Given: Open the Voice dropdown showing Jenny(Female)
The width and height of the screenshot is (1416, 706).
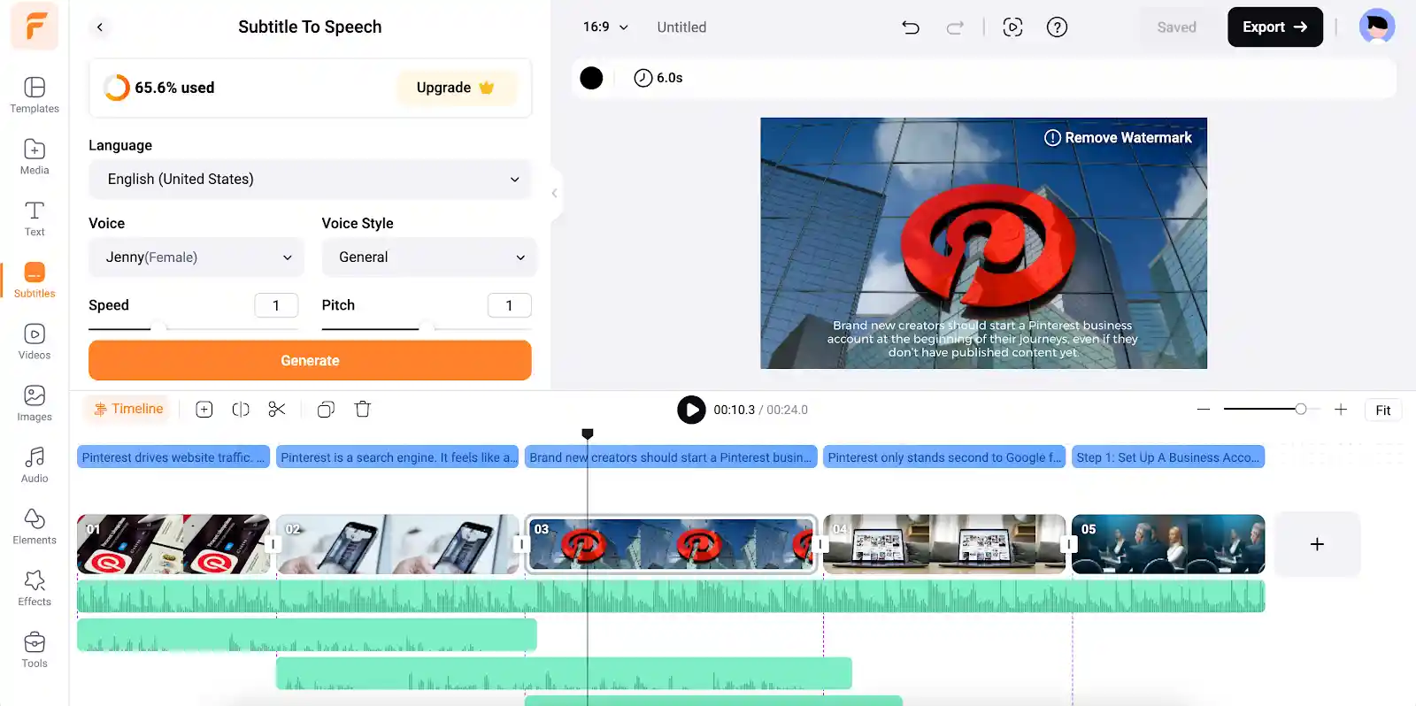Looking at the screenshot, I should pos(196,257).
